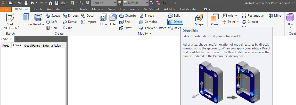Click the Redo arrow icon
The width and height of the screenshot is (296, 105).
click(x=42, y=3)
